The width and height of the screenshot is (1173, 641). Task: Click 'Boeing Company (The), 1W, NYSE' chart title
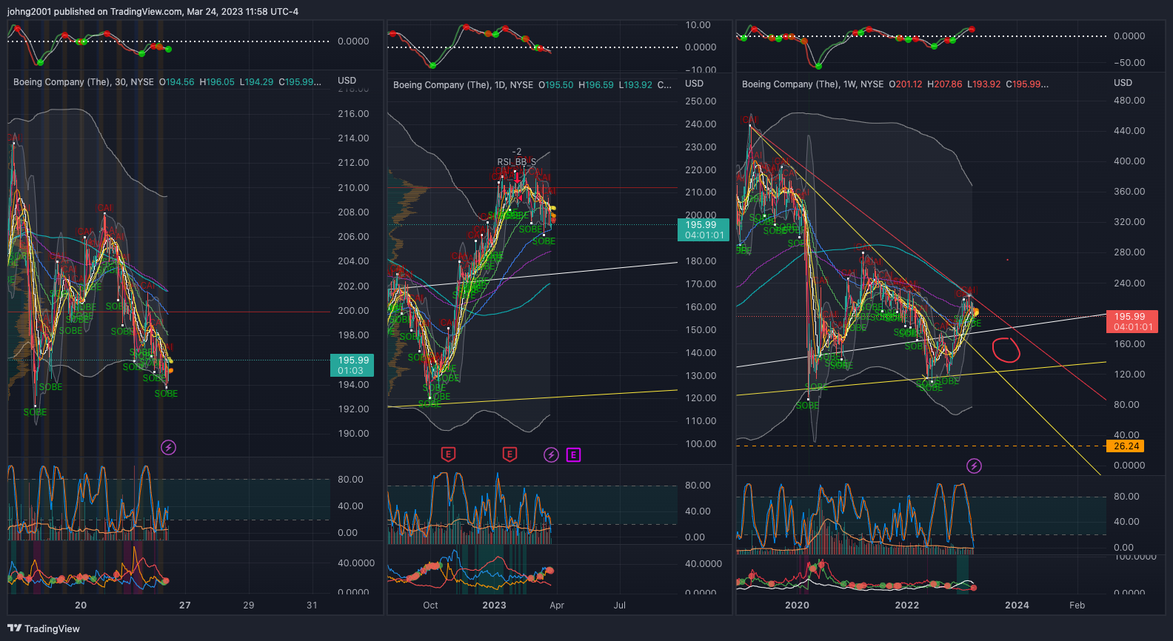pyautogui.click(x=812, y=84)
